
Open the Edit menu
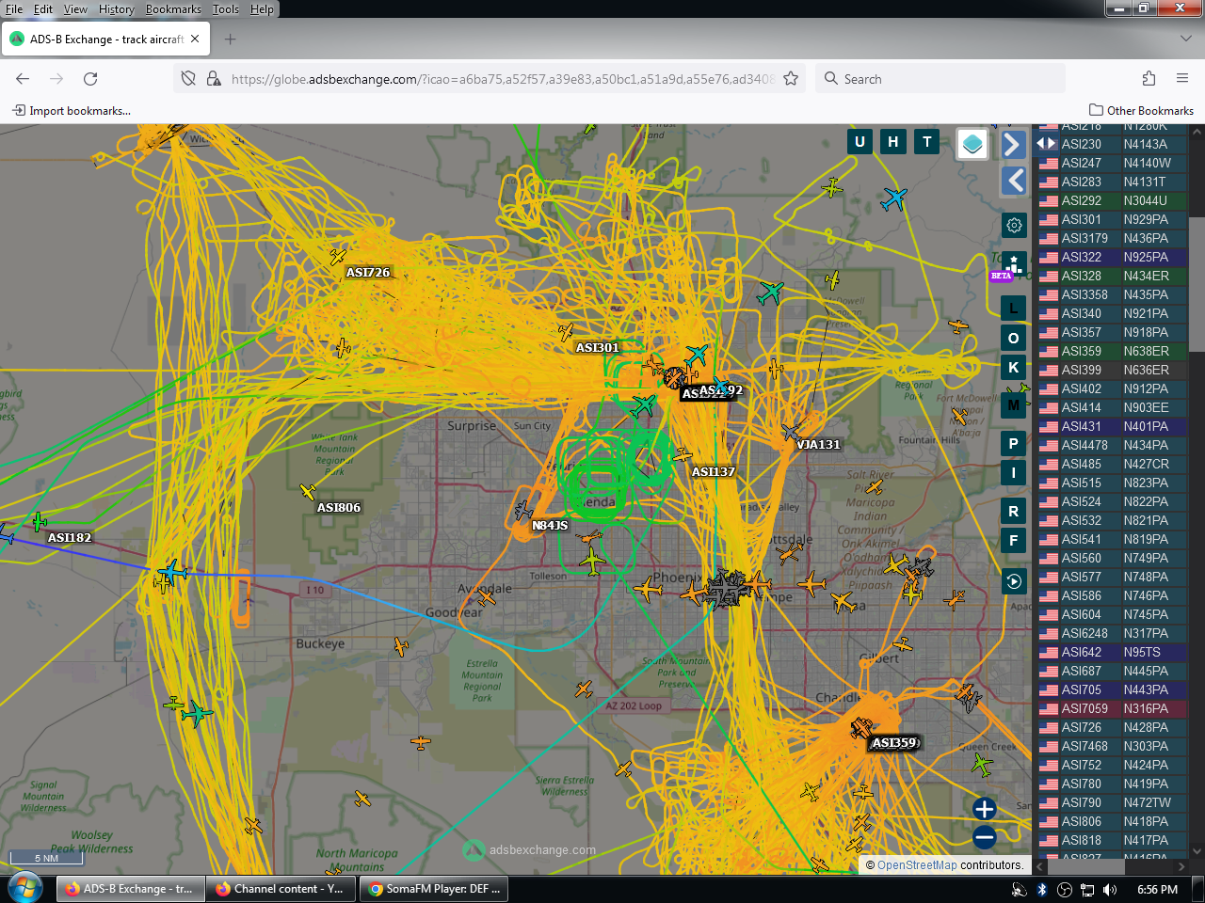(43, 9)
